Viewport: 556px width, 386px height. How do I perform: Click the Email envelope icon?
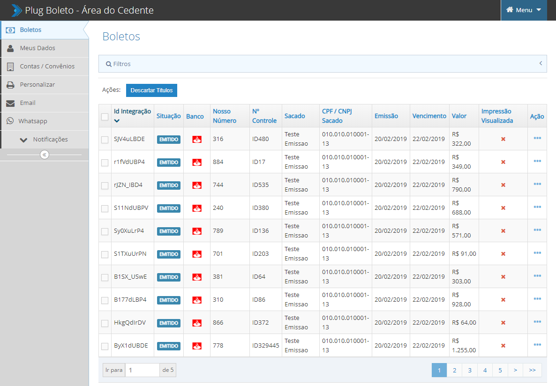click(10, 103)
